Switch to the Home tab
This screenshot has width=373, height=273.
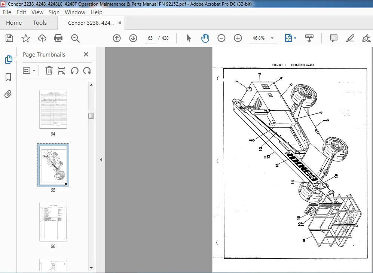14,22
